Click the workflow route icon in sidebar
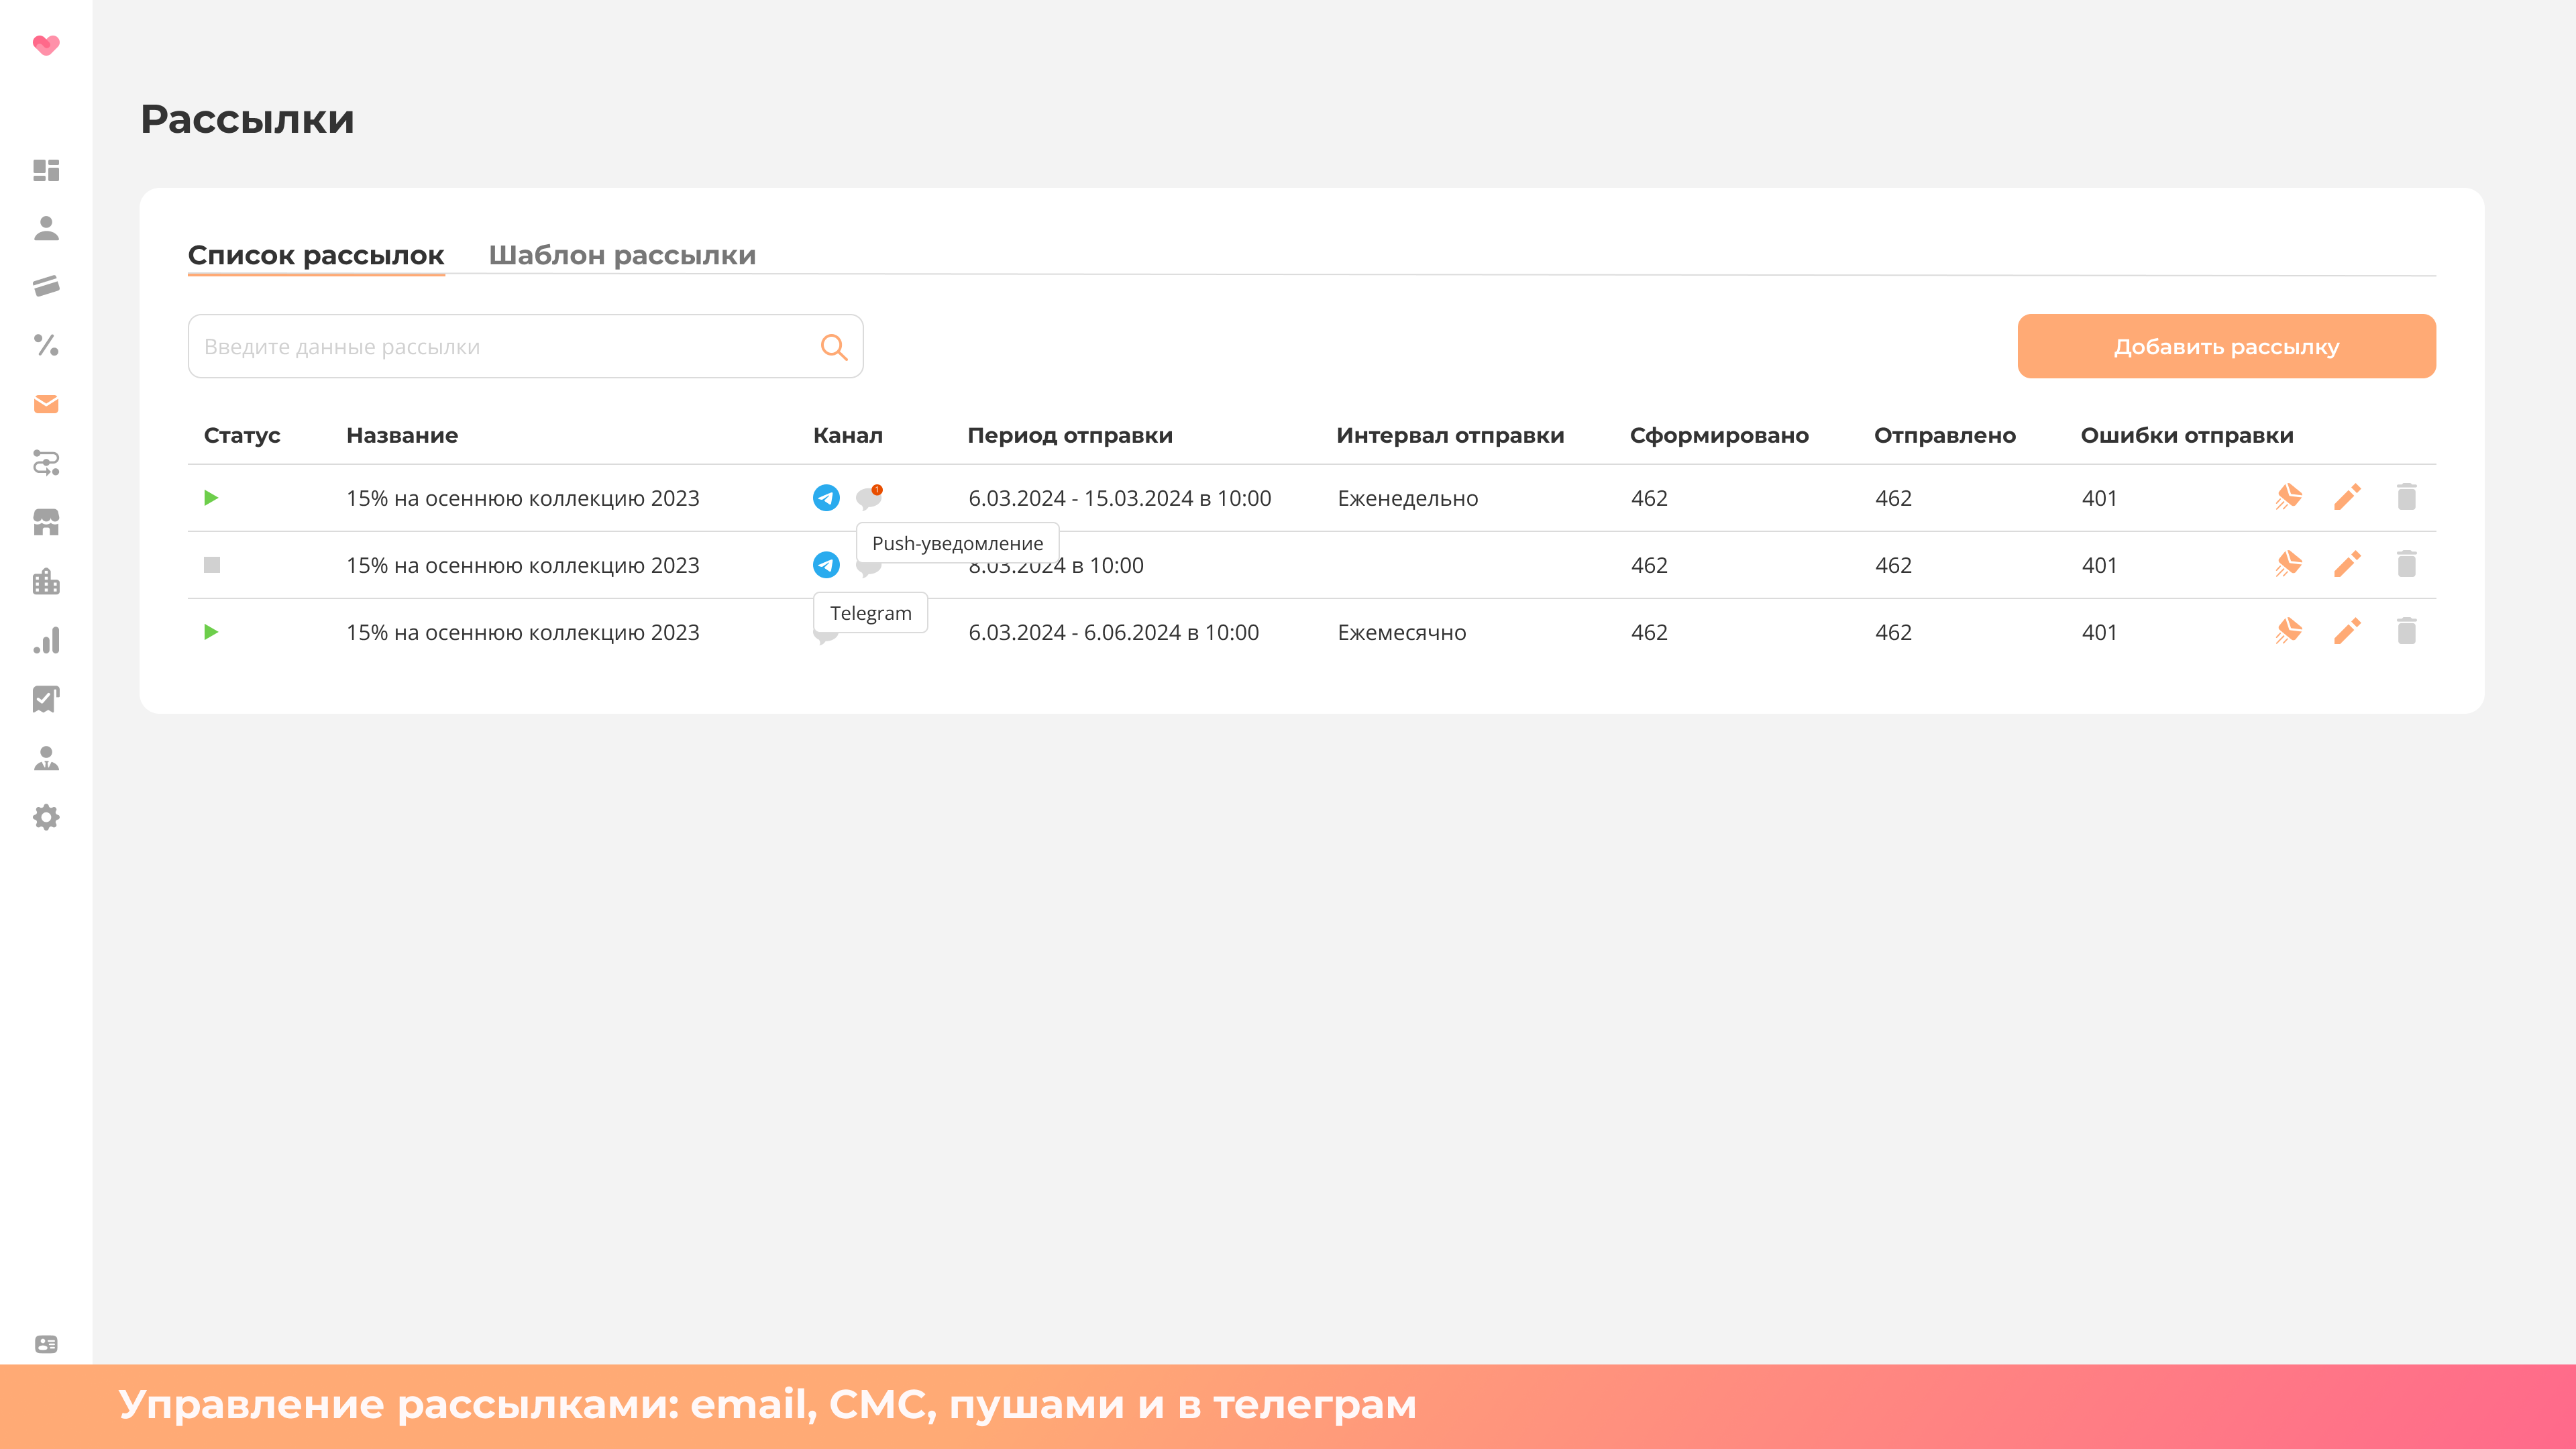The width and height of the screenshot is (2576, 1449). click(x=46, y=463)
